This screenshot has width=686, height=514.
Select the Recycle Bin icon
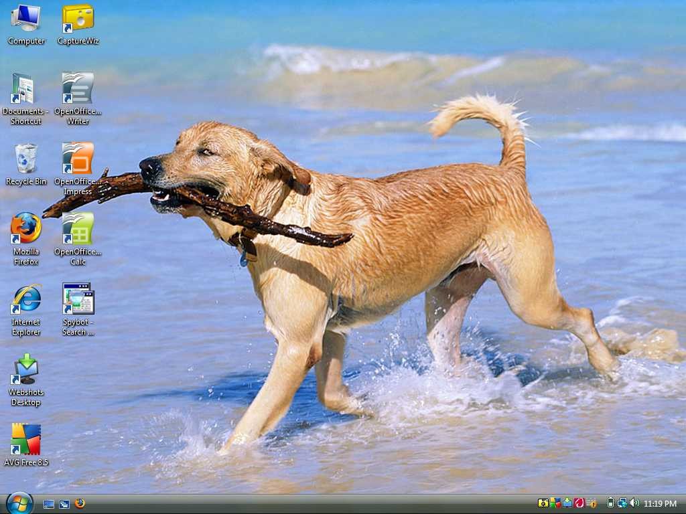coord(26,165)
